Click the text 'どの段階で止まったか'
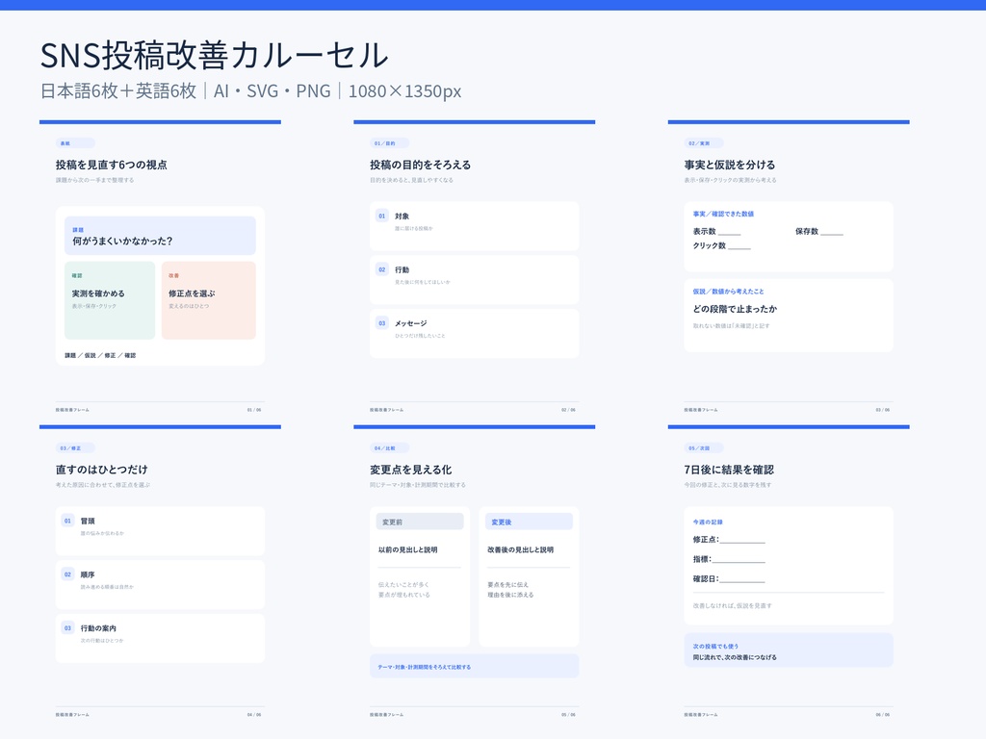986x739 pixels. (735, 309)
